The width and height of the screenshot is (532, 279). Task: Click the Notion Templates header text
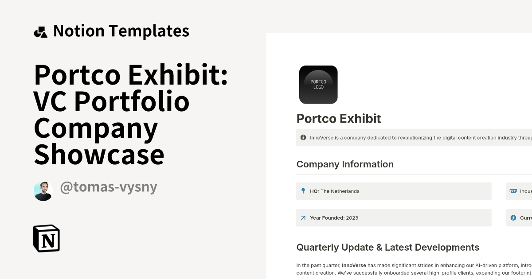coord(121,31)
